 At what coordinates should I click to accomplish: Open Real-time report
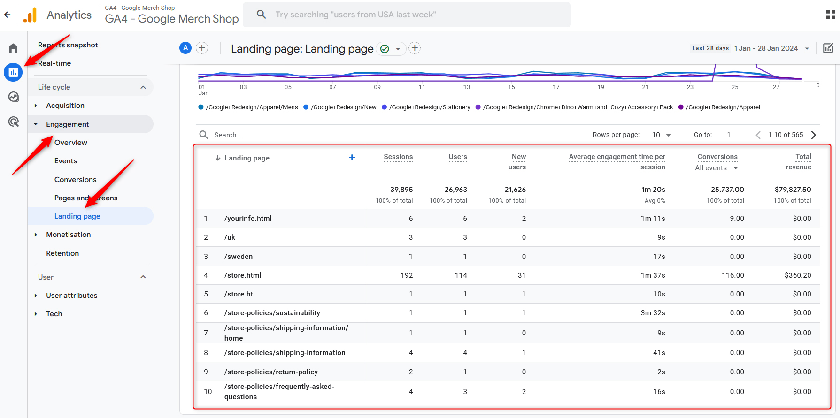(54, 63)
